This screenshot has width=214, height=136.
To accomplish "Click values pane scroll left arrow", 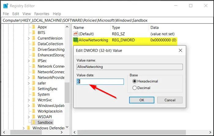I will 75,132.
